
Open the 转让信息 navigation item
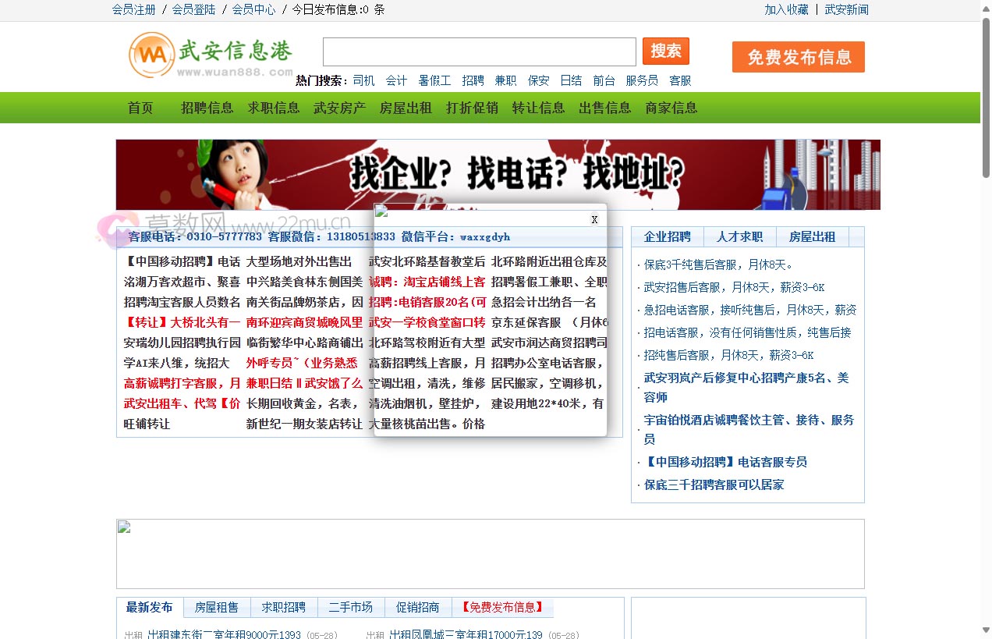pos(538,108)
